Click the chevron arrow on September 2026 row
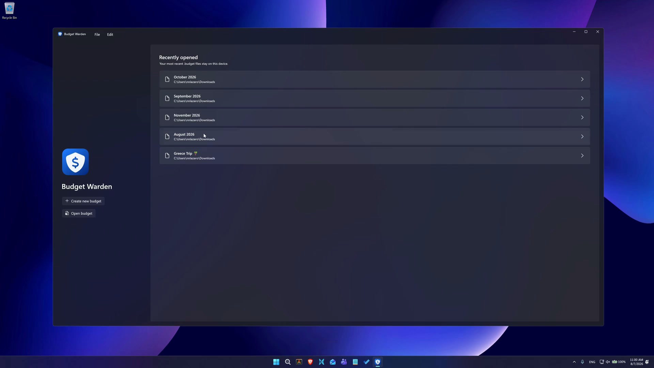The image size is (654, 368). [582, 98]
